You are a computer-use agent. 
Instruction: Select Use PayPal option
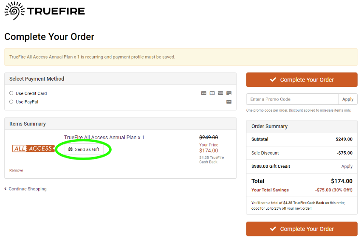click(x=11, y=102)
